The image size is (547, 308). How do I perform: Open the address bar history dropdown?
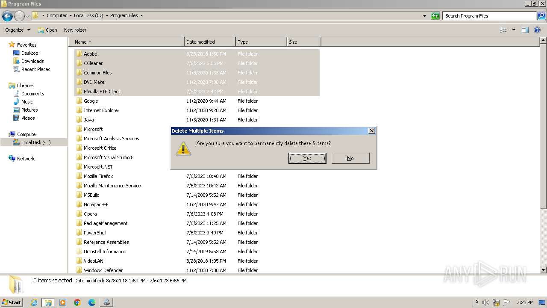tap(424, 16)
